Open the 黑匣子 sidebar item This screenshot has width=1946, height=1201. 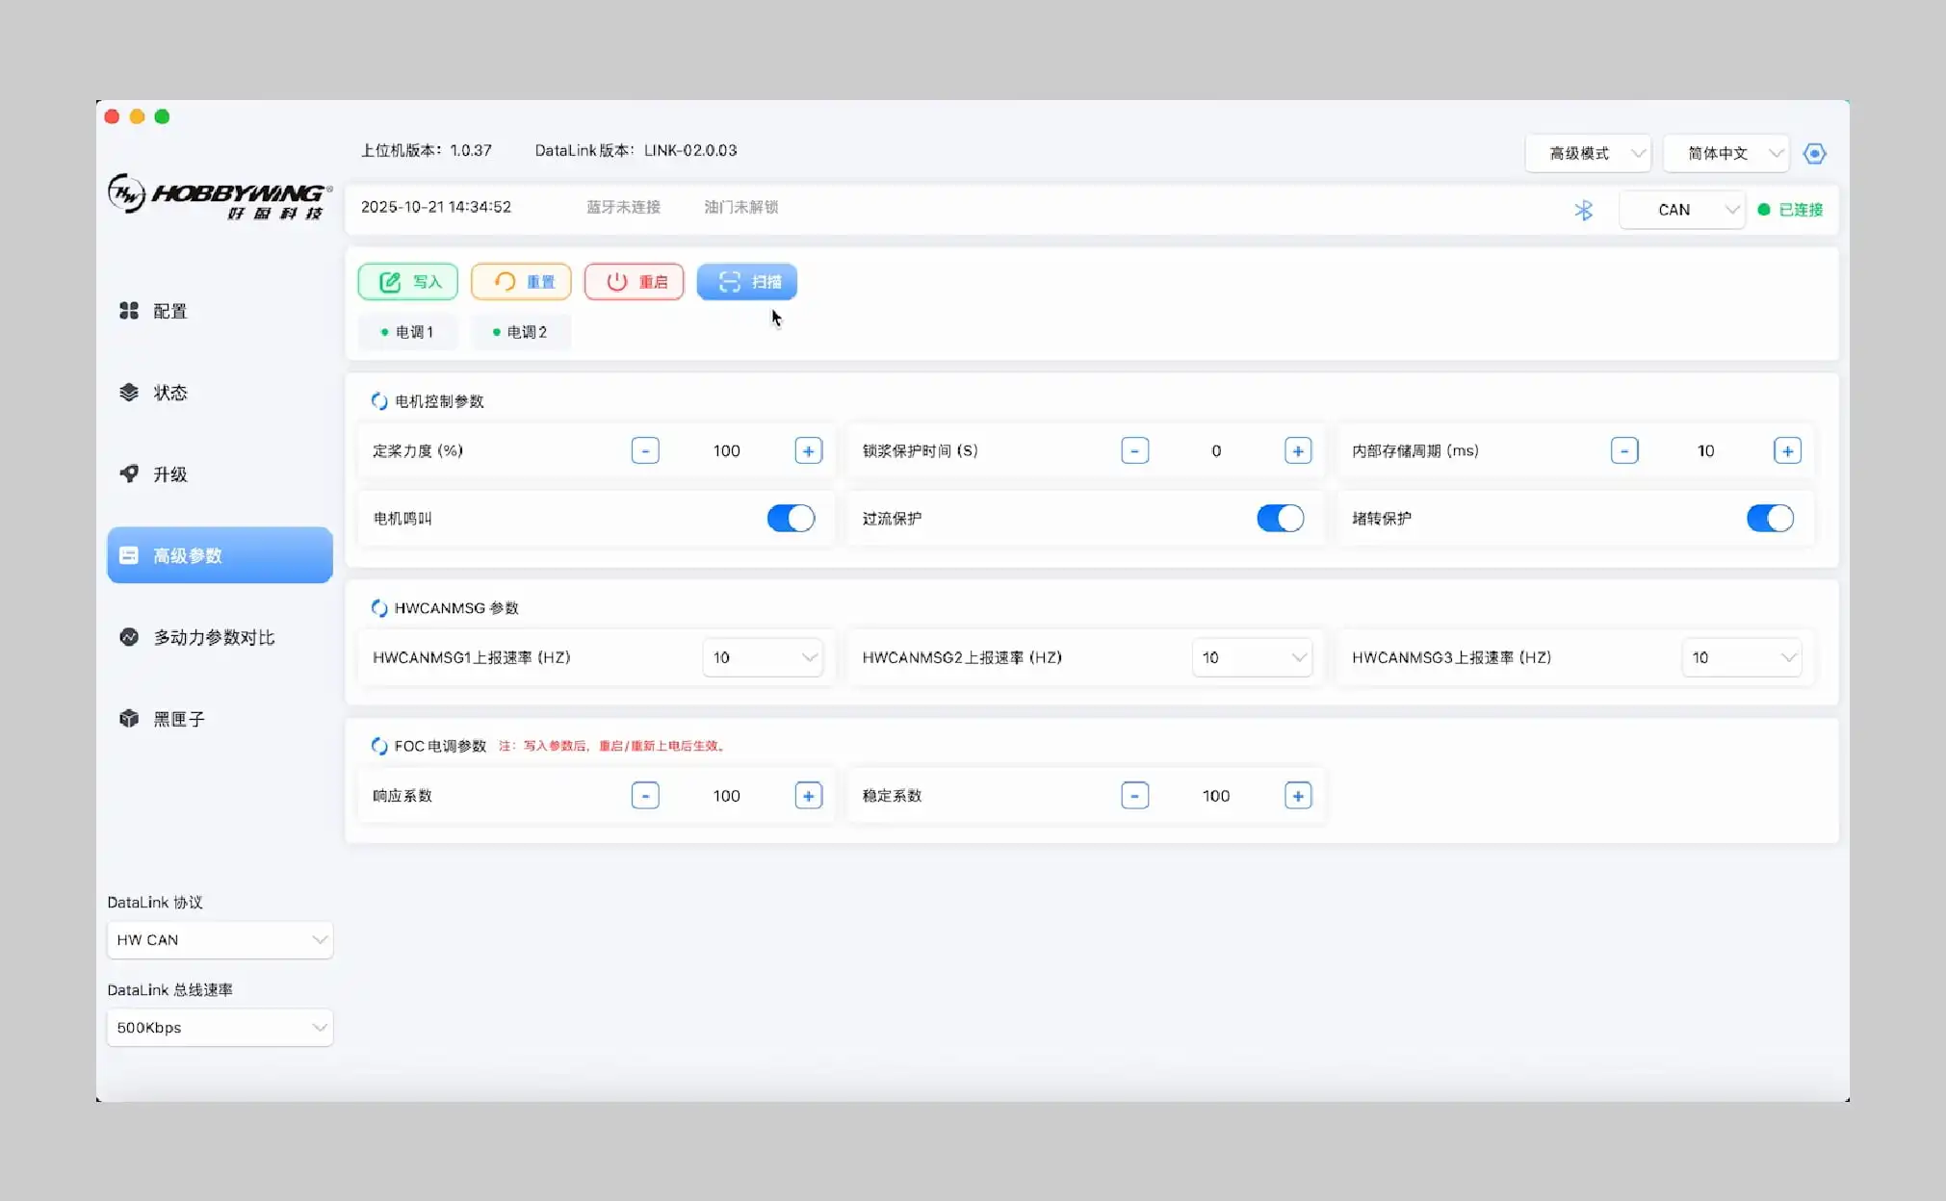point(179,719)
